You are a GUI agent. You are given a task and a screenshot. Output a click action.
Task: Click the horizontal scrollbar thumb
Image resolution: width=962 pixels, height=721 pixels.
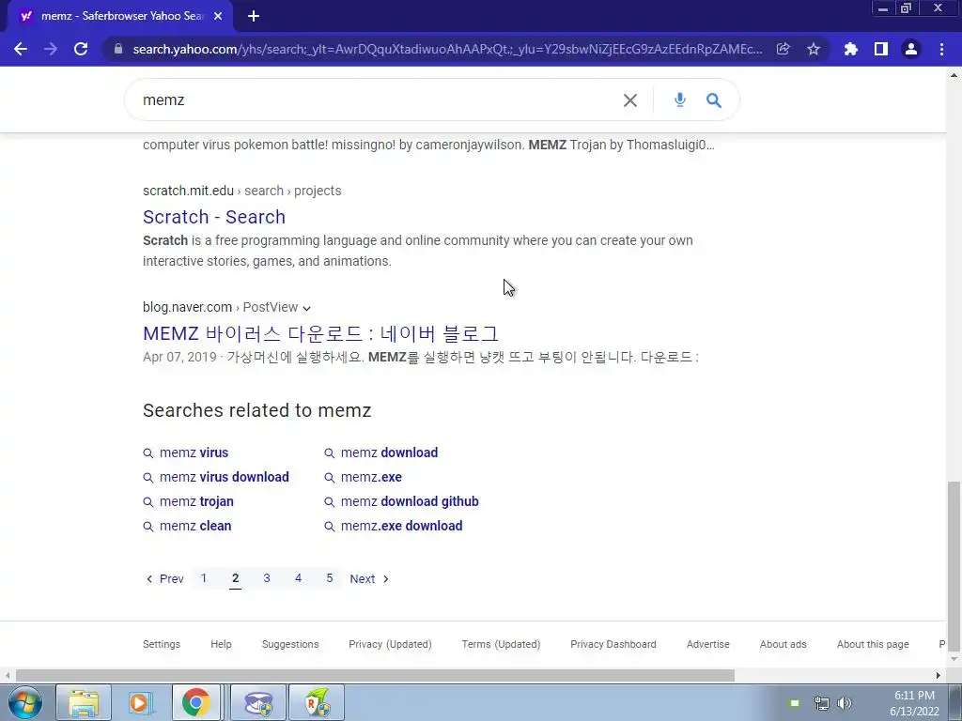375,676
